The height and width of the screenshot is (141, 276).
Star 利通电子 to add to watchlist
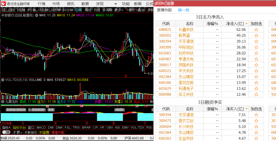(x=256, y=88)
